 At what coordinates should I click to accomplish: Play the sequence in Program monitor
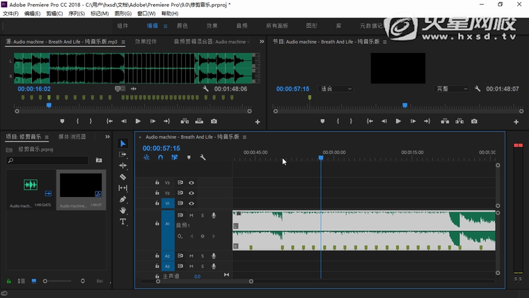click(398, 121)
